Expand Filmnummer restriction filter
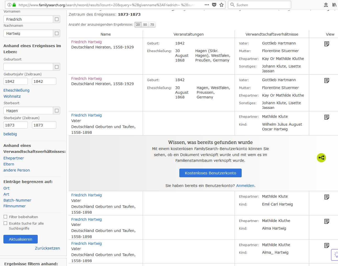Viewport: 338px width, 266px height. pyautogui.click(x=15, y=206)
